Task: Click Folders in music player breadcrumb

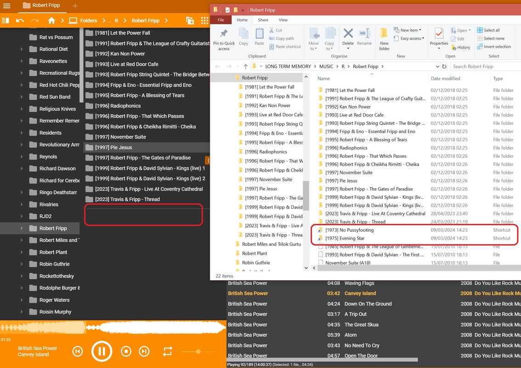Action: 88,21
